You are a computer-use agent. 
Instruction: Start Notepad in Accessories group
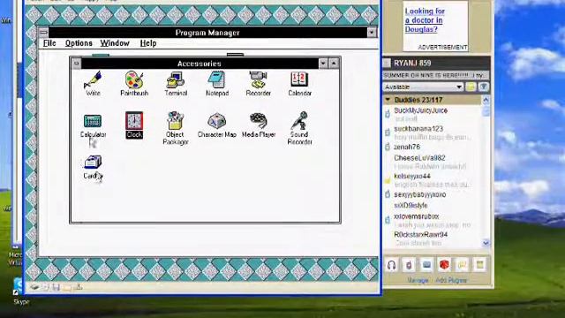click(217, 84)
